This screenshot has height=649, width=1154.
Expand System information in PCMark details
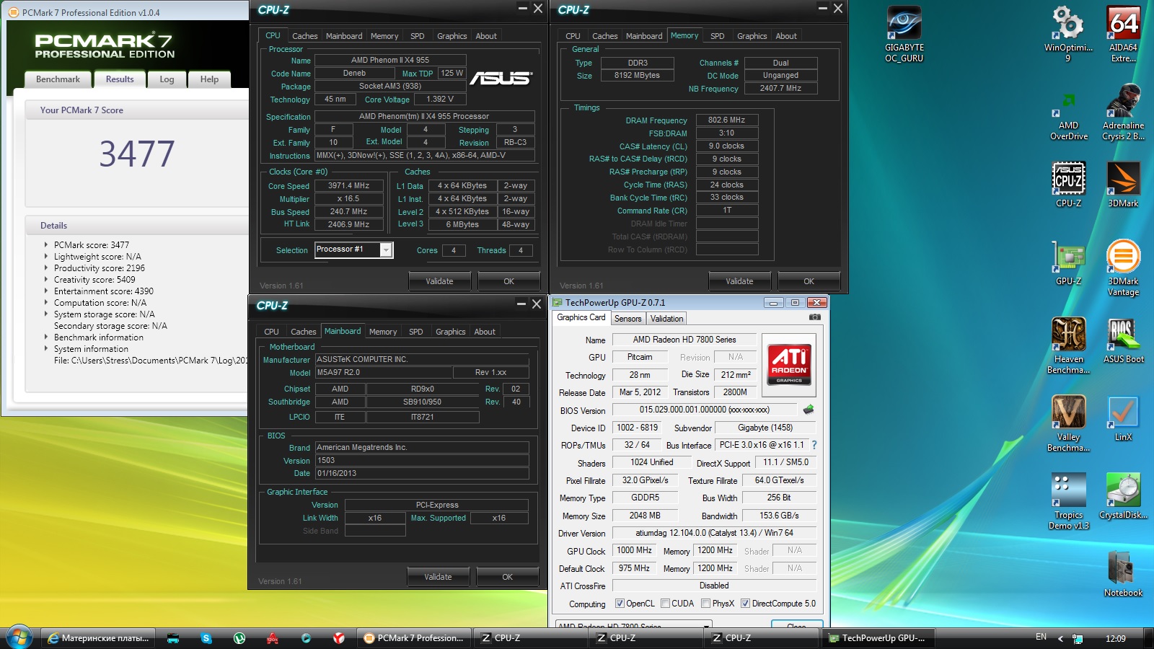tap(46, 349)
